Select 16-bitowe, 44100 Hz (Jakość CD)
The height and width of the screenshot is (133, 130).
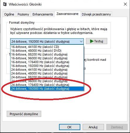coord(47,47)
